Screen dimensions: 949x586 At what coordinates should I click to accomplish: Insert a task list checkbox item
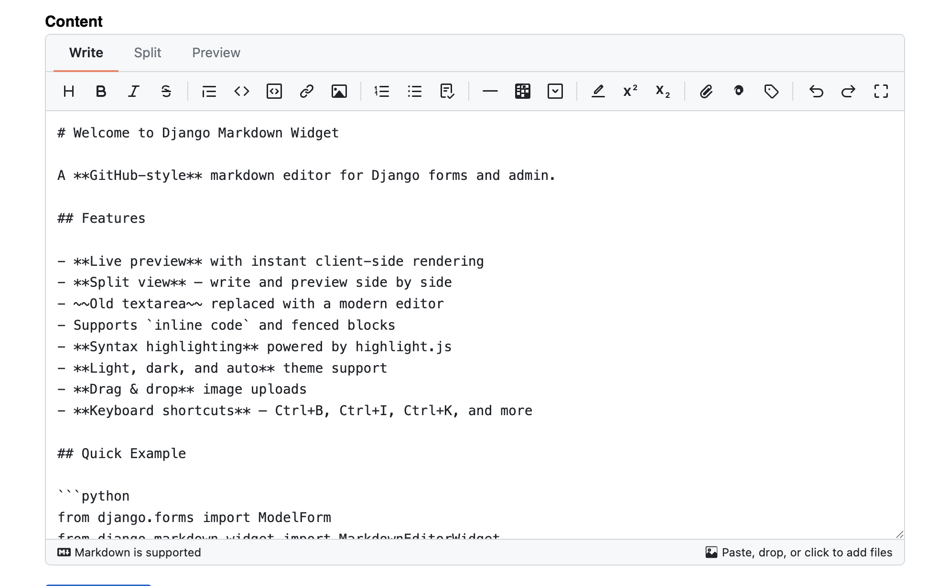447,91
